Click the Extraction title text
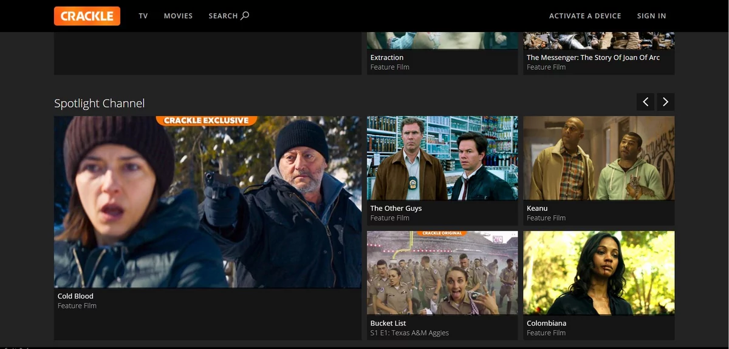Screen dimensions: 729x349 pyautogui.click(x=387, y=58)
